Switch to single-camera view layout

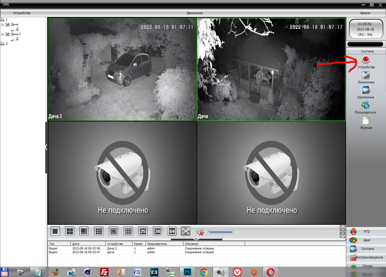coord(55,231)
